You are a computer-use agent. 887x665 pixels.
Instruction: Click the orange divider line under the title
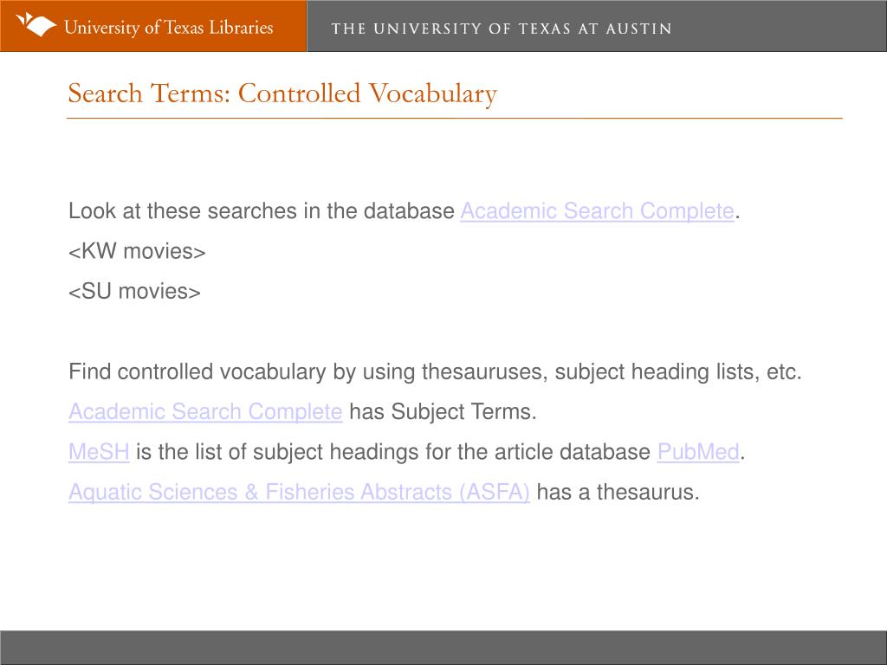tap(454, 118)
